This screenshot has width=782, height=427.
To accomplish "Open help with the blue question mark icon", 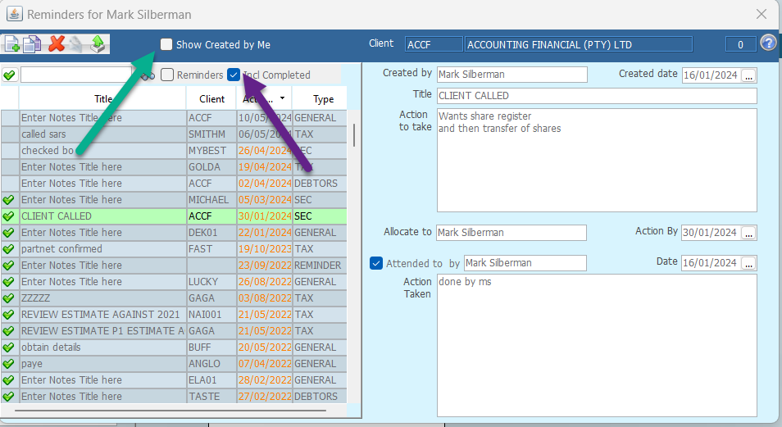I will [768, 44].
